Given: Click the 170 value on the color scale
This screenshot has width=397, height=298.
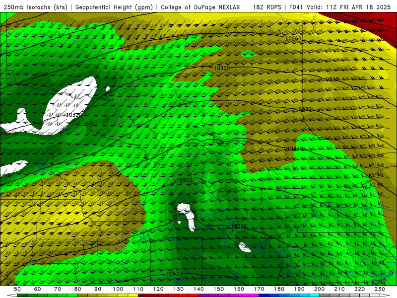Looking at the screenshot, I should coord(259,289).
